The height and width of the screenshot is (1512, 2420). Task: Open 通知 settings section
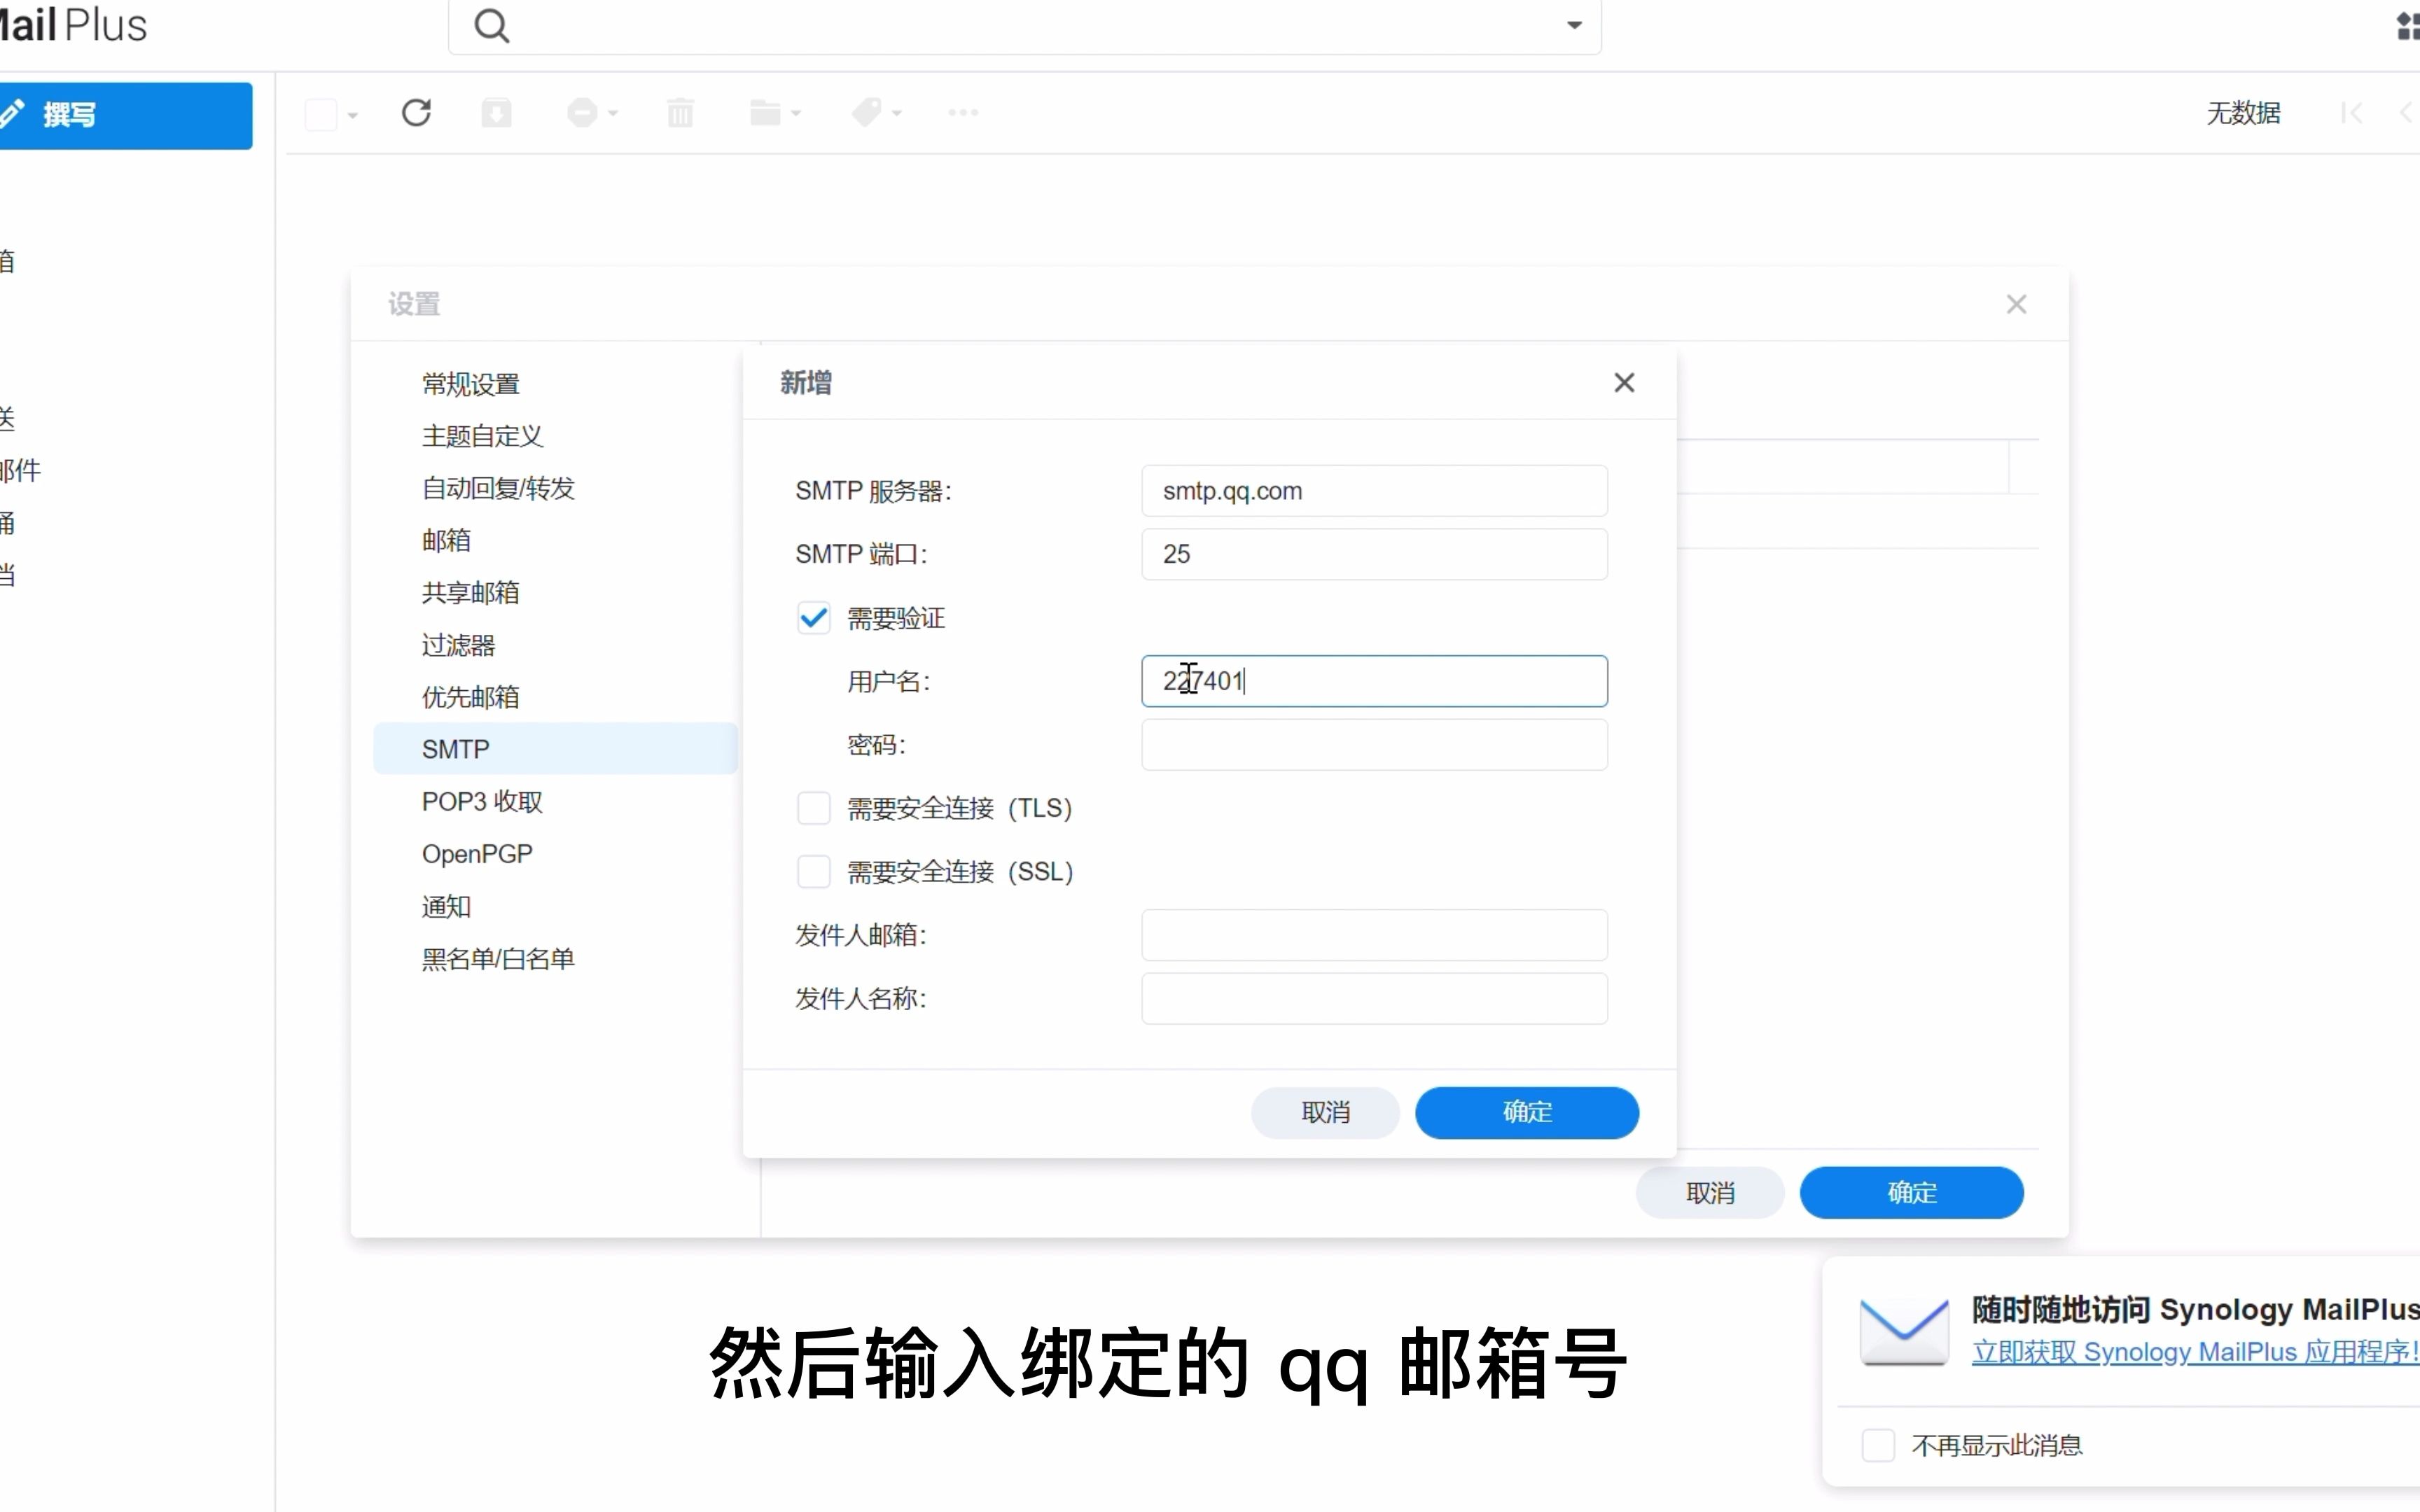(x=446, y=906)
